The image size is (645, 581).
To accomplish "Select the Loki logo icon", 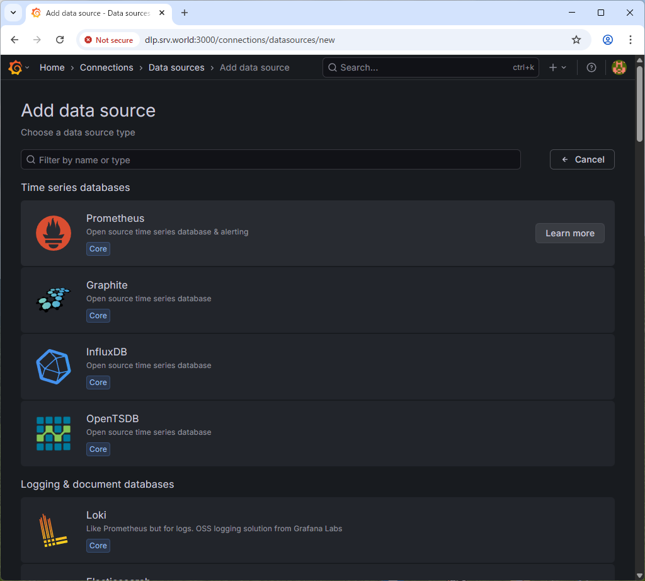I will pyautogui.click(x=54, y=530).
